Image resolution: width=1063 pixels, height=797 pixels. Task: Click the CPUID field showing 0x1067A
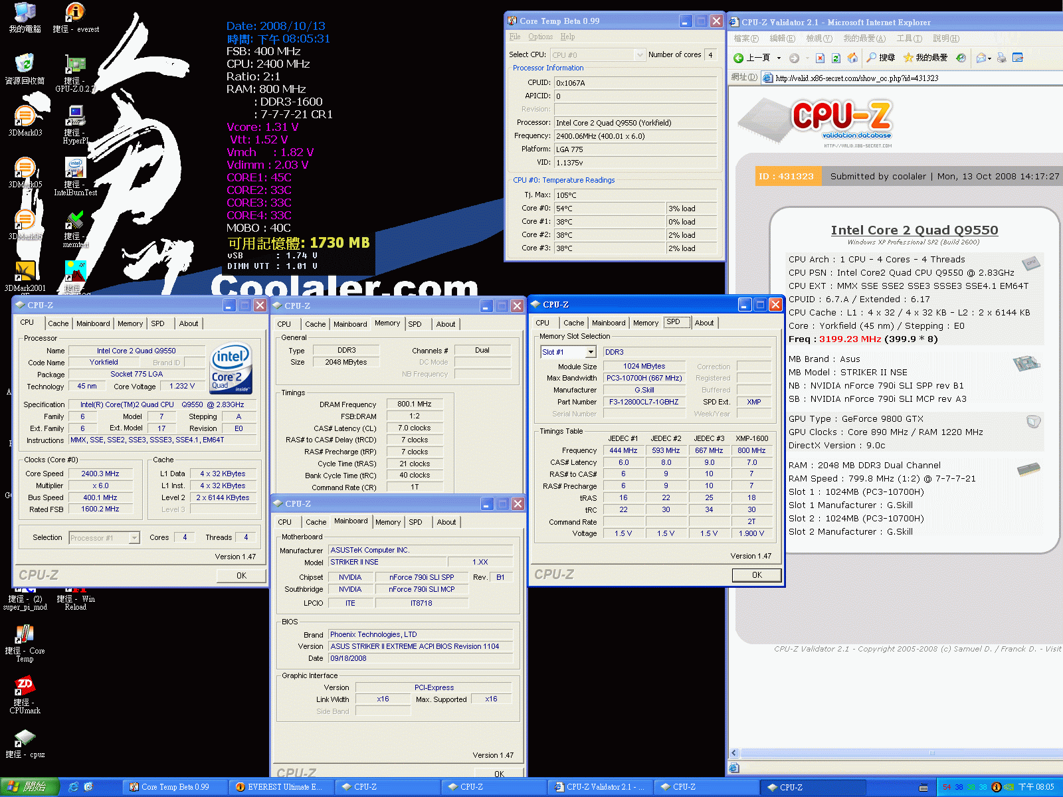(x=635, y=83)
